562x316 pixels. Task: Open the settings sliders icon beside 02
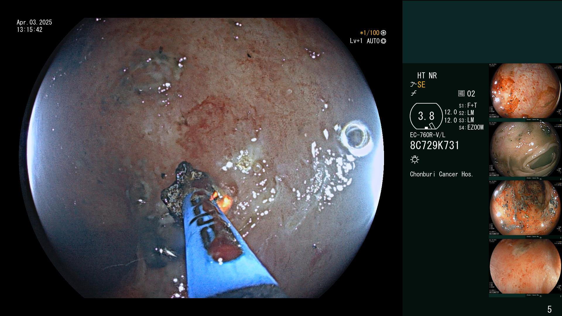coord(461,94)
